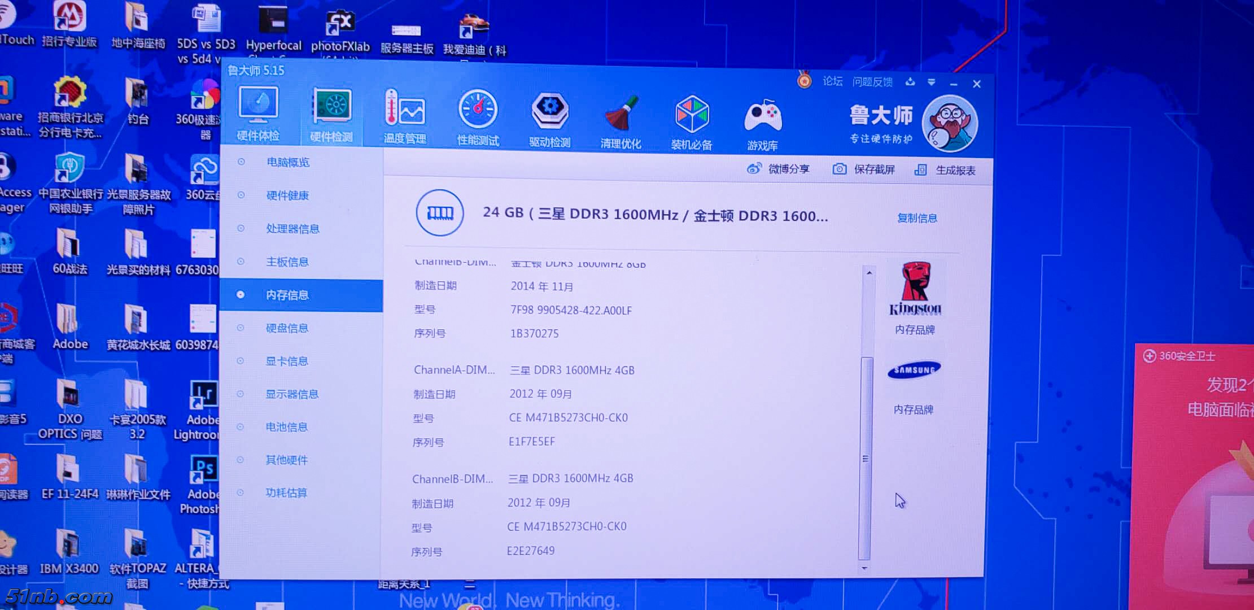Click the 复制信息 copy info link
1254x610 pixels.
tap(917, 218)
